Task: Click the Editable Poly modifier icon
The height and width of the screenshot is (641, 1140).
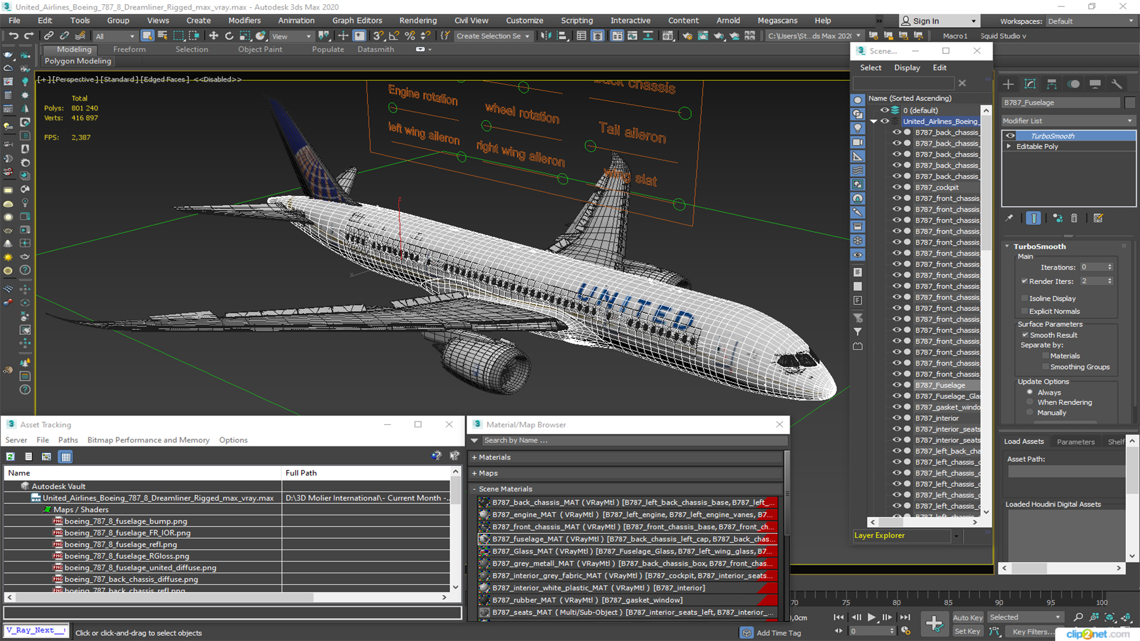Action: (1009, 147)
